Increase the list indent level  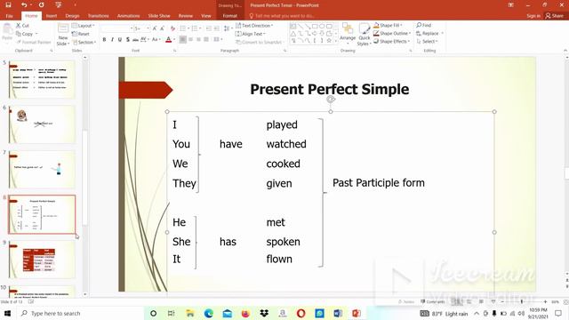click(216, 28)
